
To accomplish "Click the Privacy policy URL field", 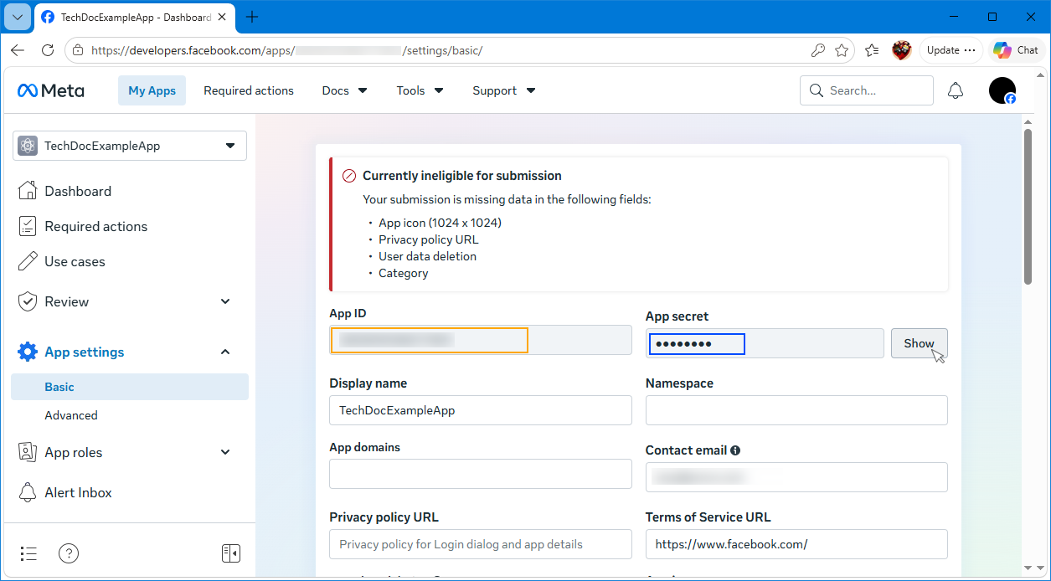I will (481, 544).
